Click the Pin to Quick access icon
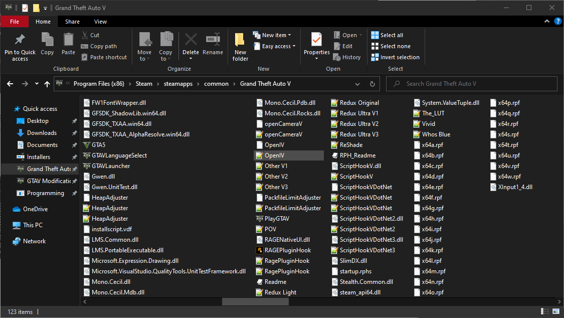This screenshot has height=318, width=564. coord(20,40)
